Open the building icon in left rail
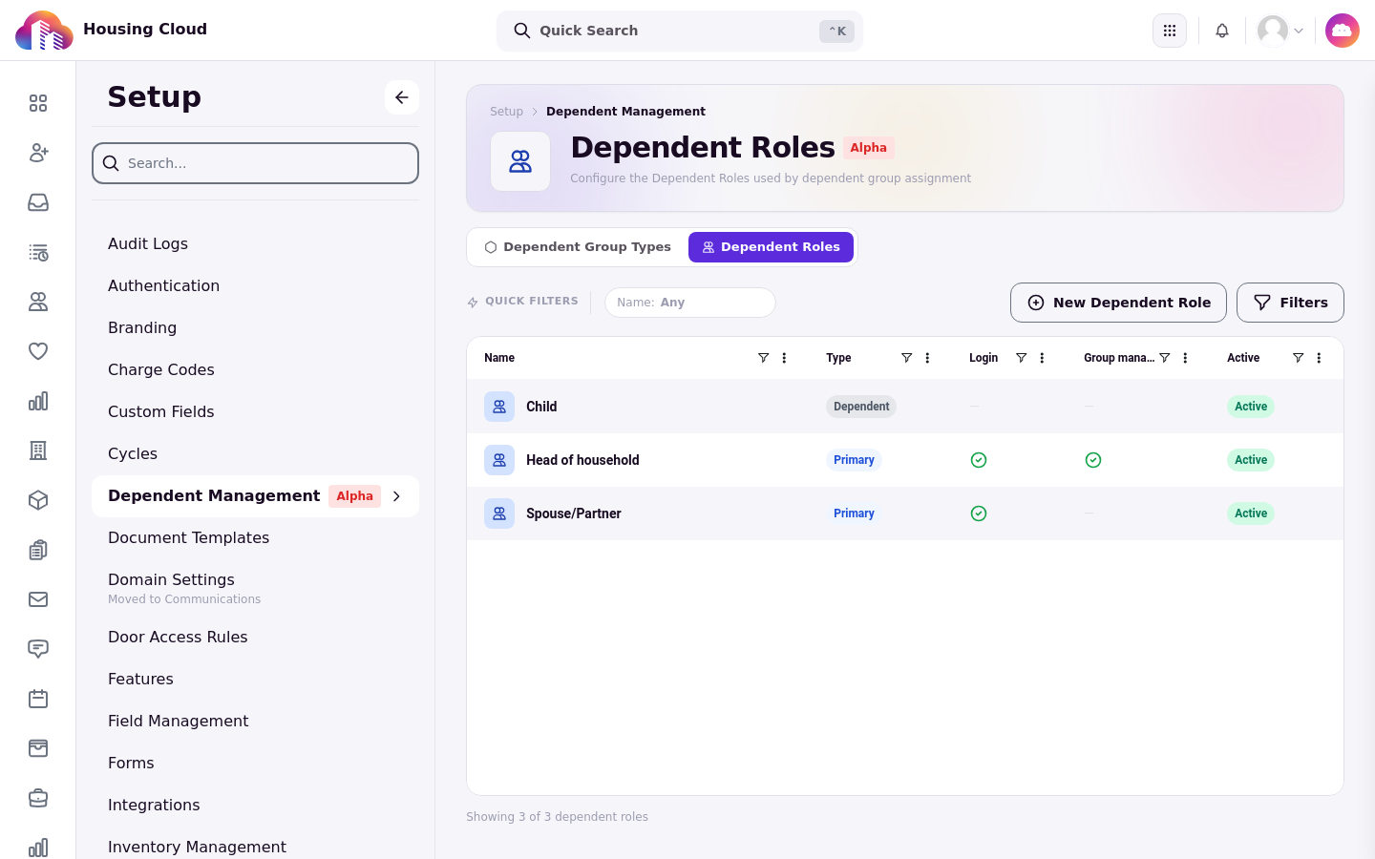1375x859 pixels. tap(38, 450)
